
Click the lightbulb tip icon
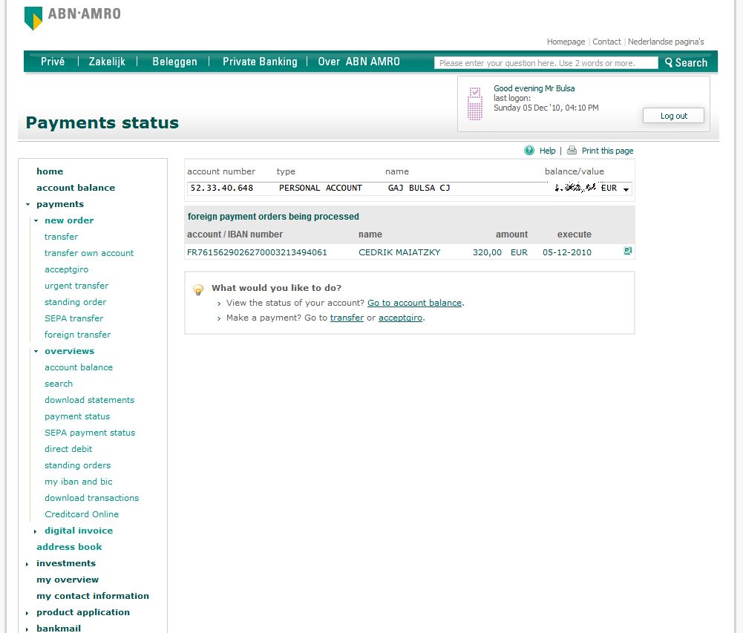[x=198, y=289]
